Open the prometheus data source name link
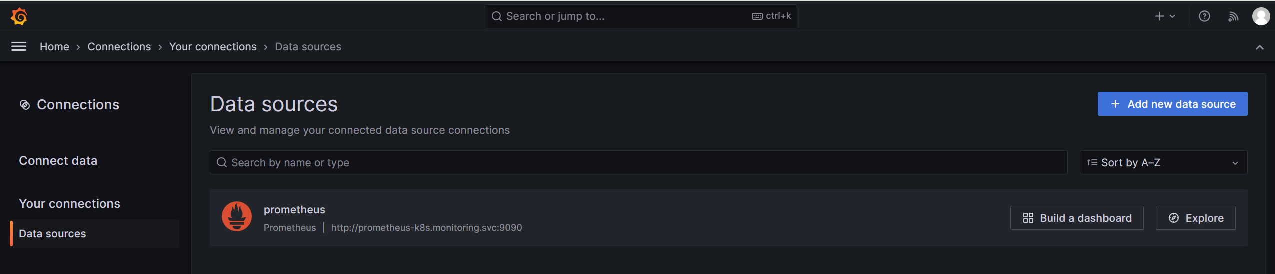This screenshot has width=1275, height=274. [x=294, y=210]
